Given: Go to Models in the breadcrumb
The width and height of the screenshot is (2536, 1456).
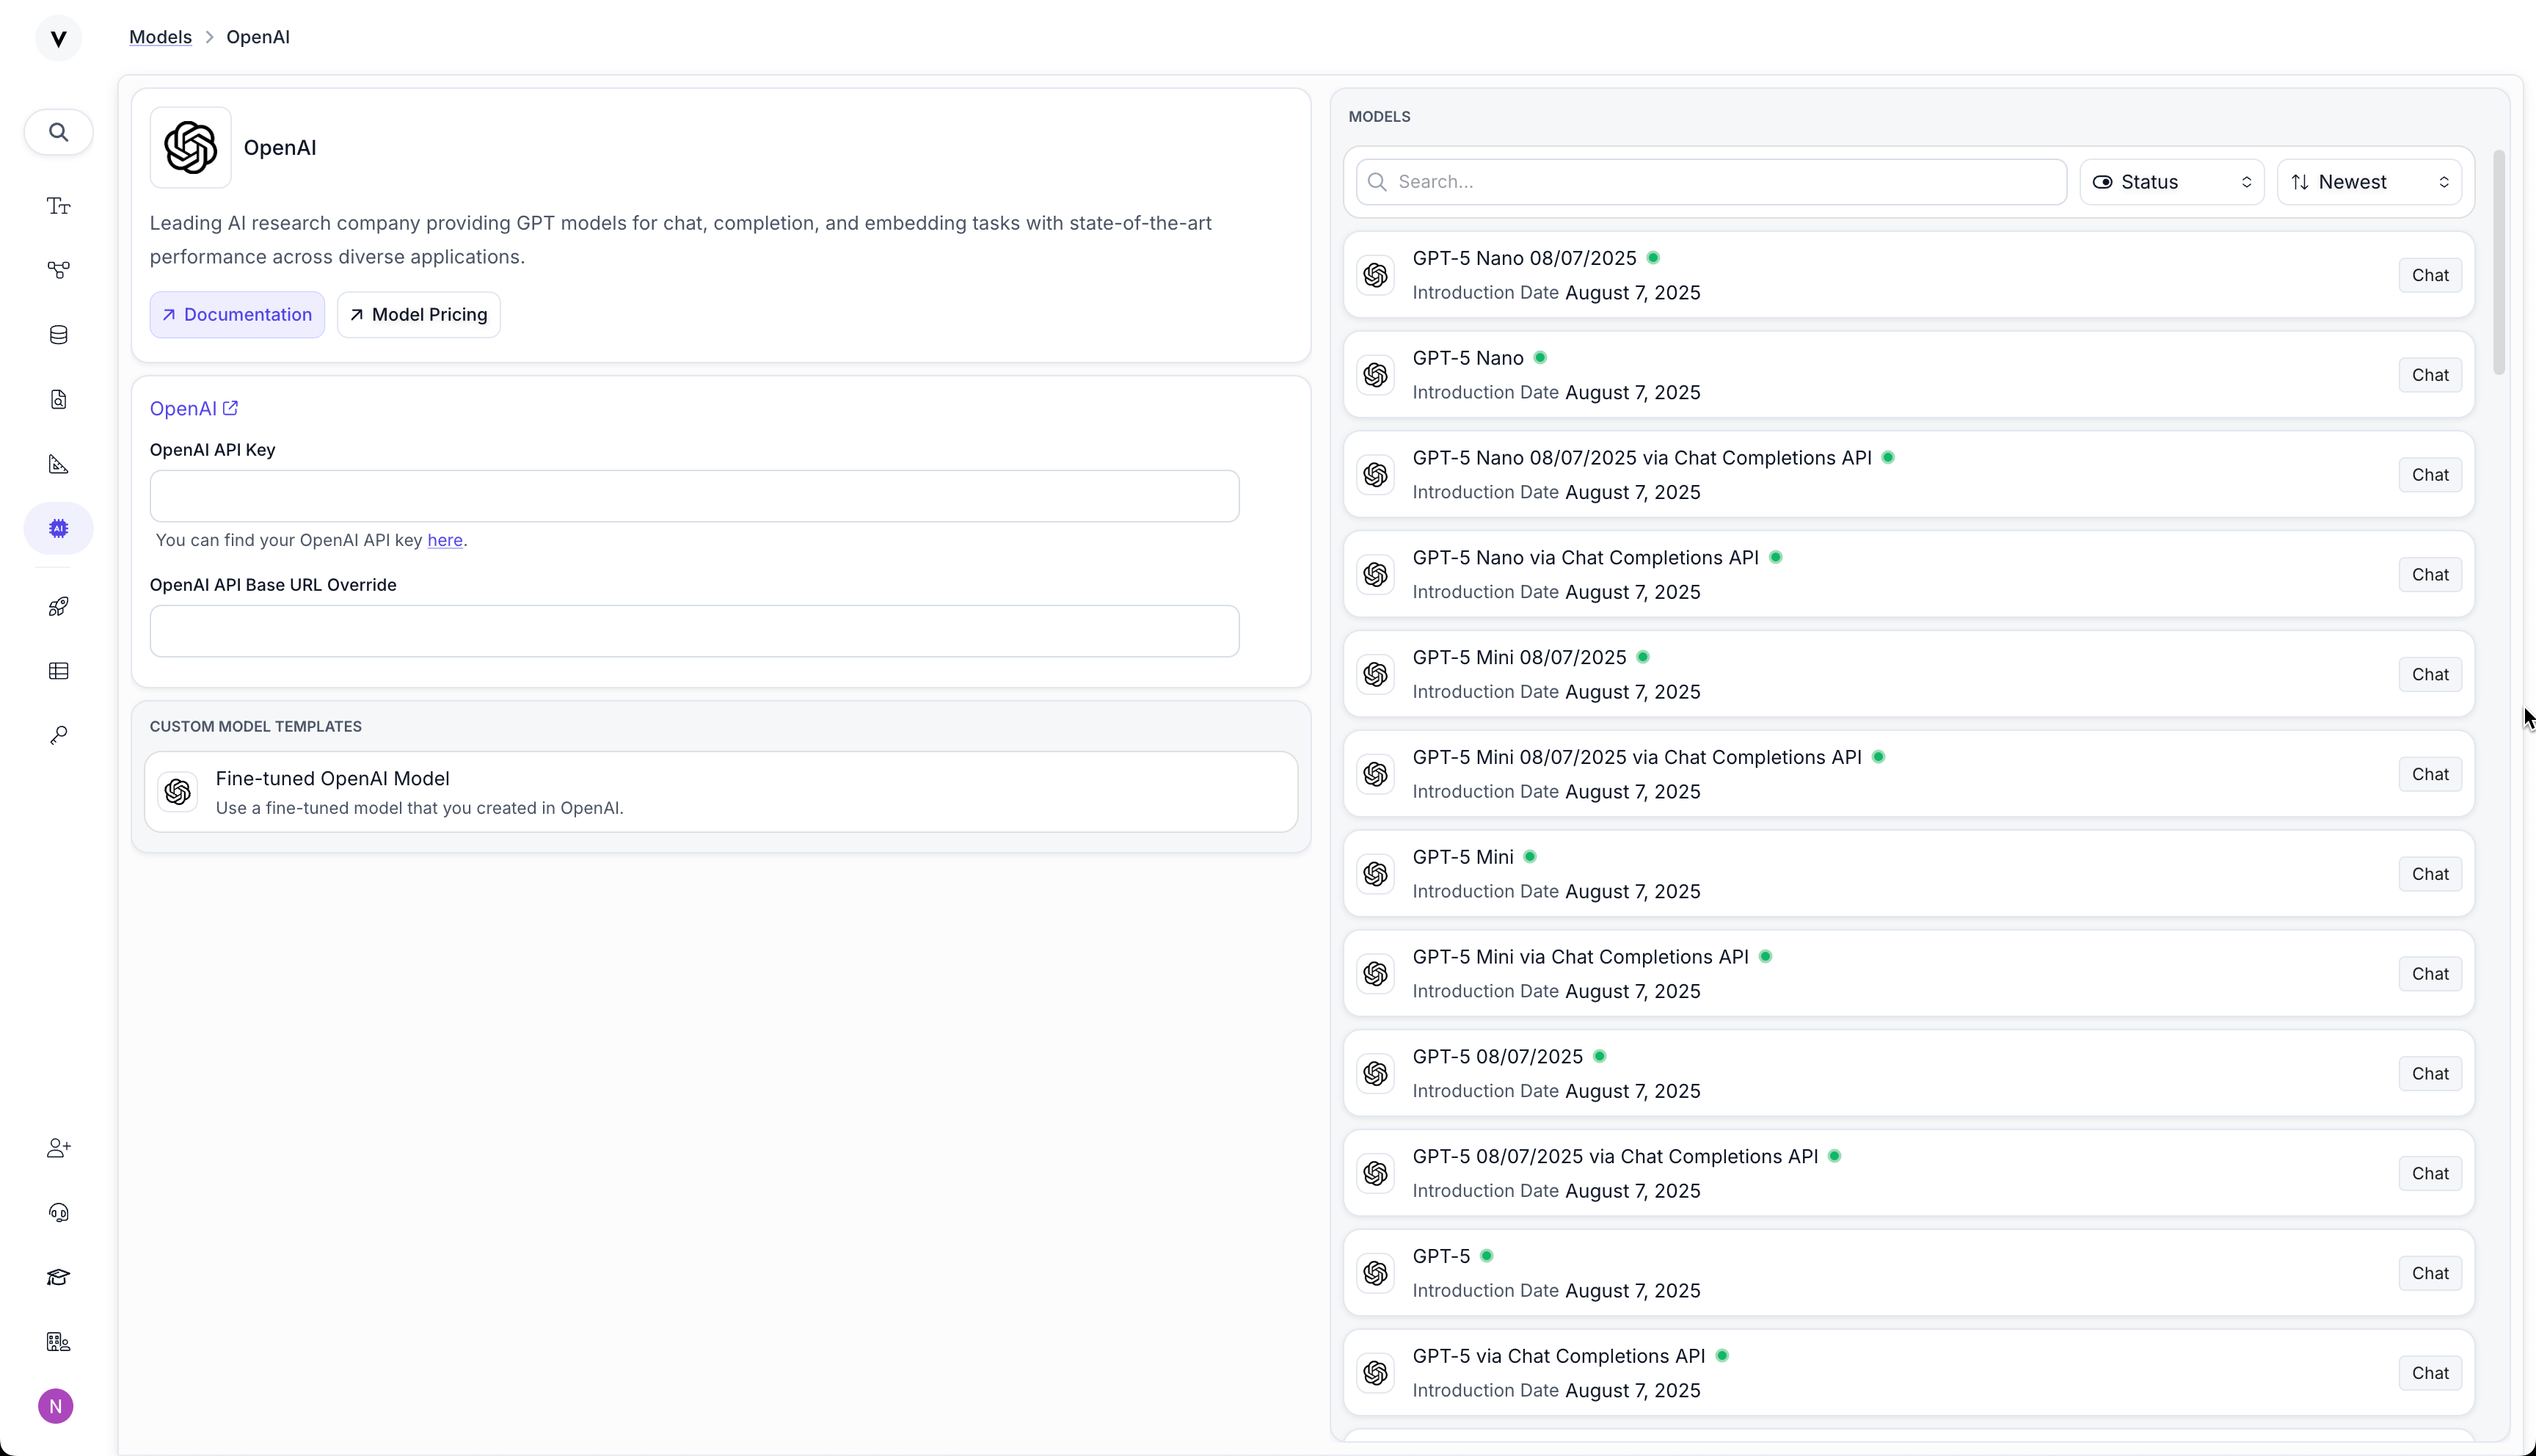Looking at the screenshot, I should click(160, 37).
